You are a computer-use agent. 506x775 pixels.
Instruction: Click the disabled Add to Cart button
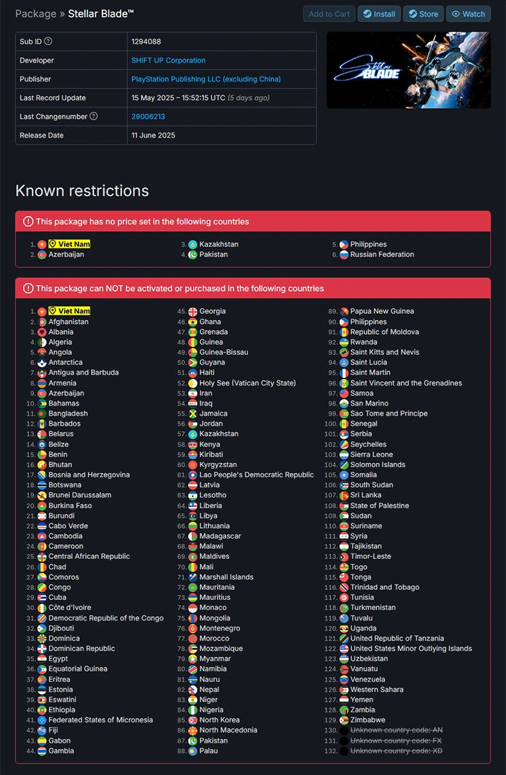[x=329, y=14]
